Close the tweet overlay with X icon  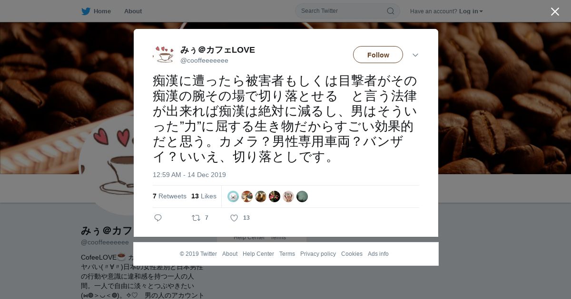[555, 11]
